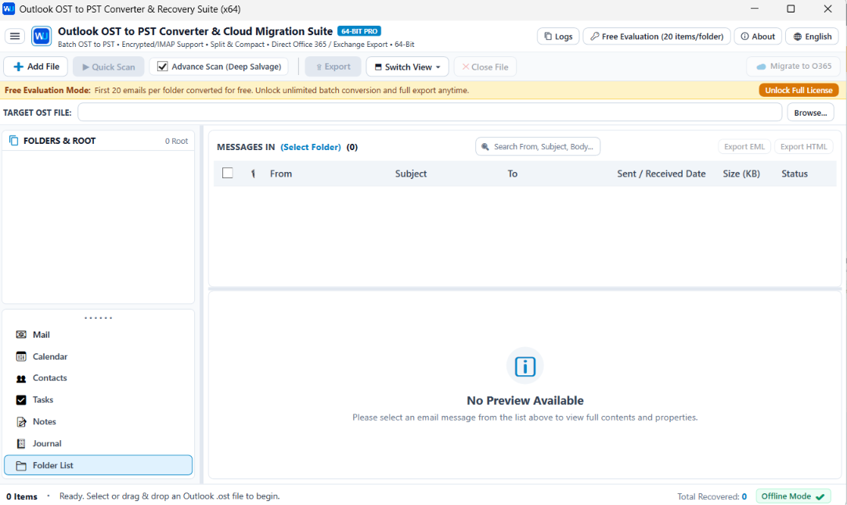
Task: Click Migrate to O365 button
Action: (x=793, y=66)
